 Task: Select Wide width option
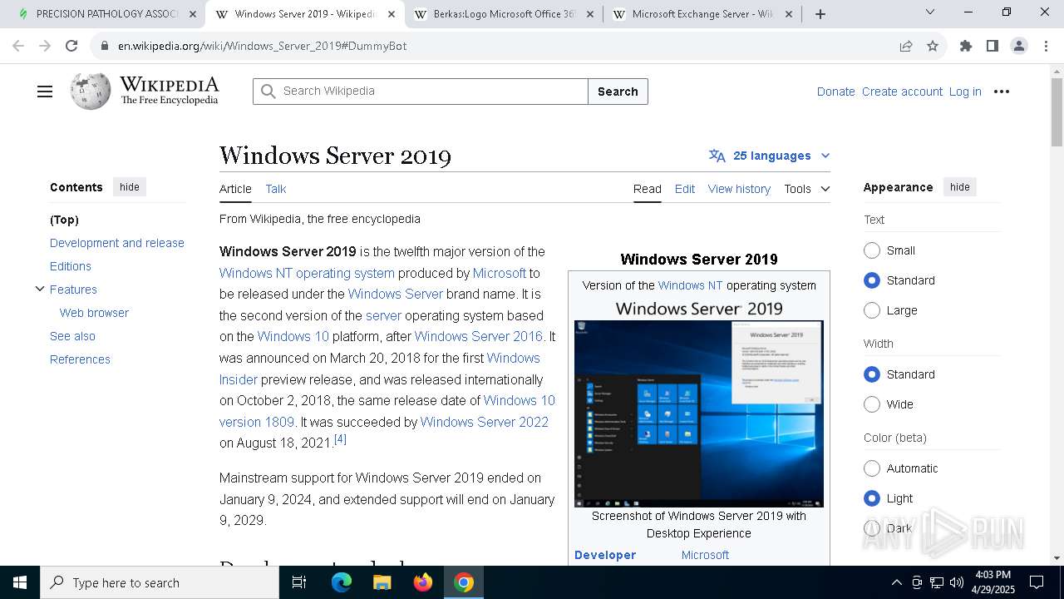click(872, 404)
